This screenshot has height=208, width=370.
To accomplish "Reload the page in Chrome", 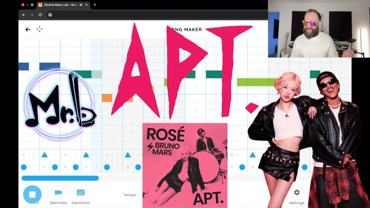I will pos(40,15).
